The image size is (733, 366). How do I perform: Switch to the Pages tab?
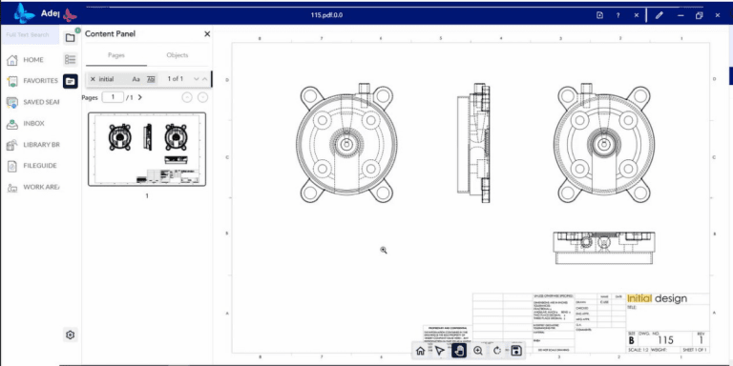(116, 55)
